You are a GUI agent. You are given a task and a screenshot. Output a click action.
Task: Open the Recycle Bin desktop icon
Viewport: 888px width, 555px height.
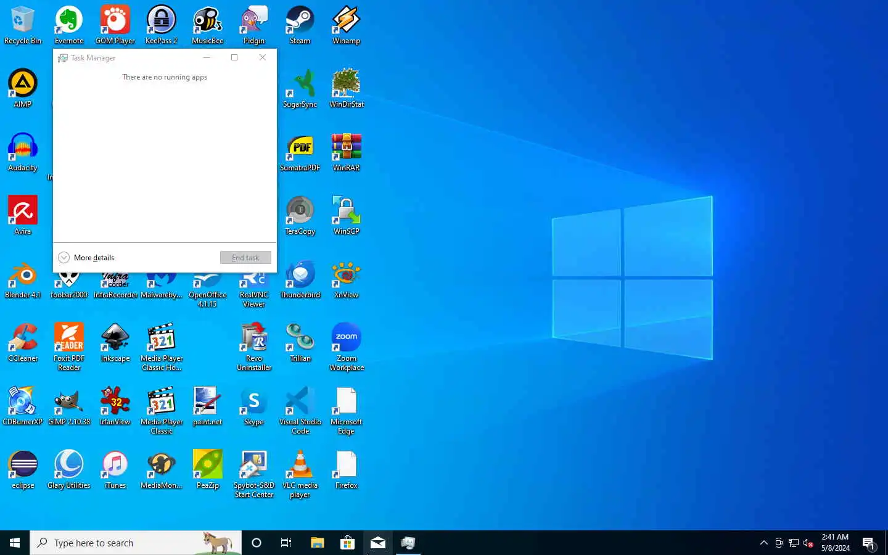coord(23,25)
